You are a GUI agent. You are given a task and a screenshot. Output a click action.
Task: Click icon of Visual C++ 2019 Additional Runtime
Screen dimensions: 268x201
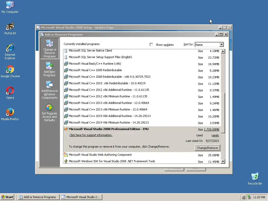[x=66, y=116]
